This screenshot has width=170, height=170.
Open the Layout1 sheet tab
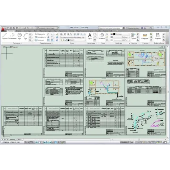20,139
